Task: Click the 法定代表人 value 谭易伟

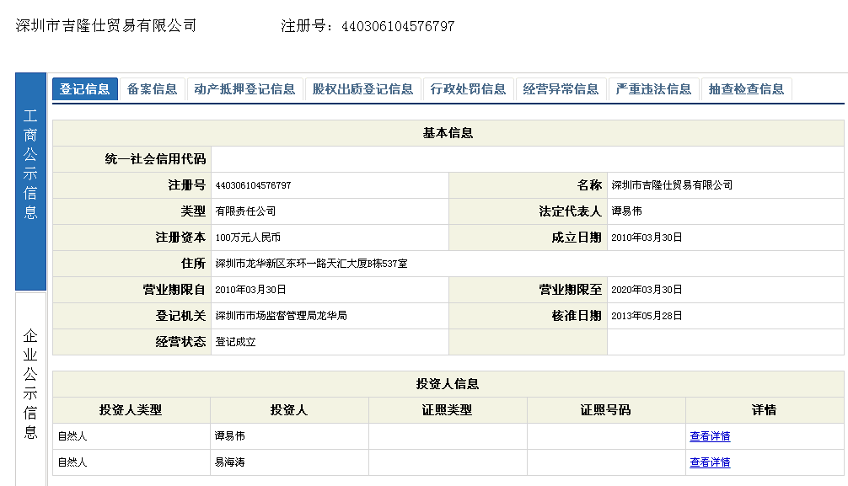Action: pyautogui.click(x=626, y=211)
